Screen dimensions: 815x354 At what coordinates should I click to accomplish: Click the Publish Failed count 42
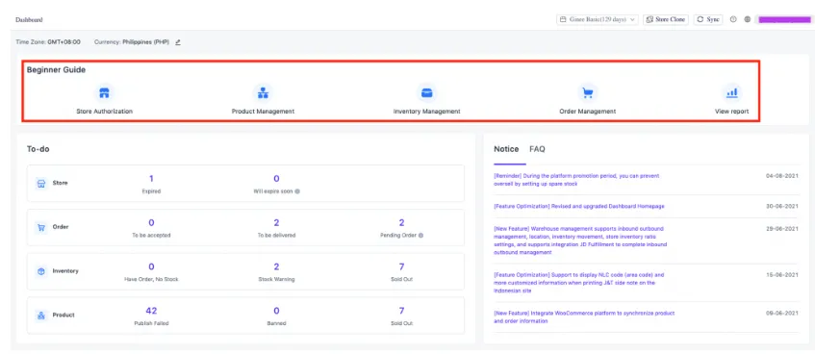151,311
